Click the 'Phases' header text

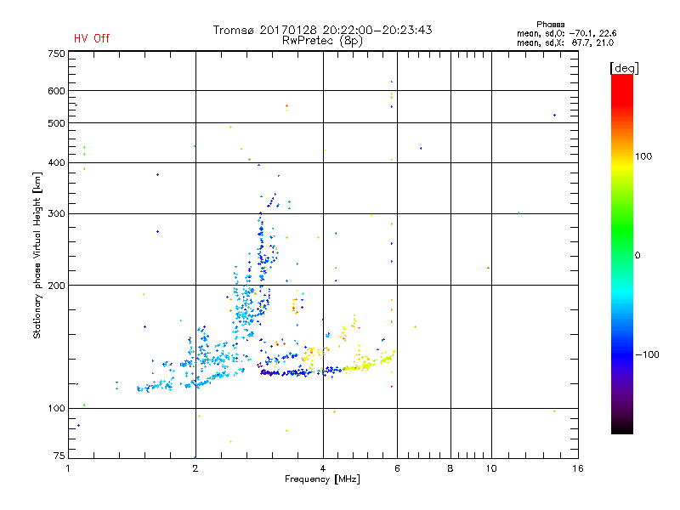(550, 25)
